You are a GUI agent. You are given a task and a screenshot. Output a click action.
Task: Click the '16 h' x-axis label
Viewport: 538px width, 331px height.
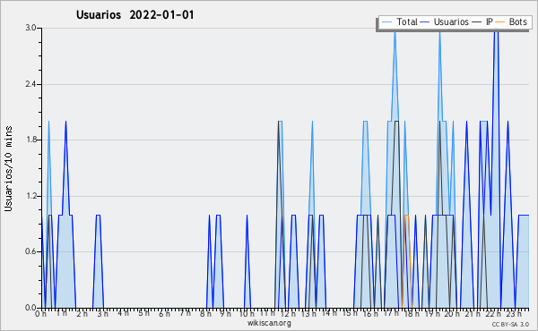pos(369,313)
